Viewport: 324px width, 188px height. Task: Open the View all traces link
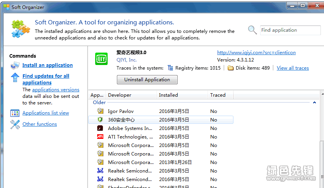point(293,68)
